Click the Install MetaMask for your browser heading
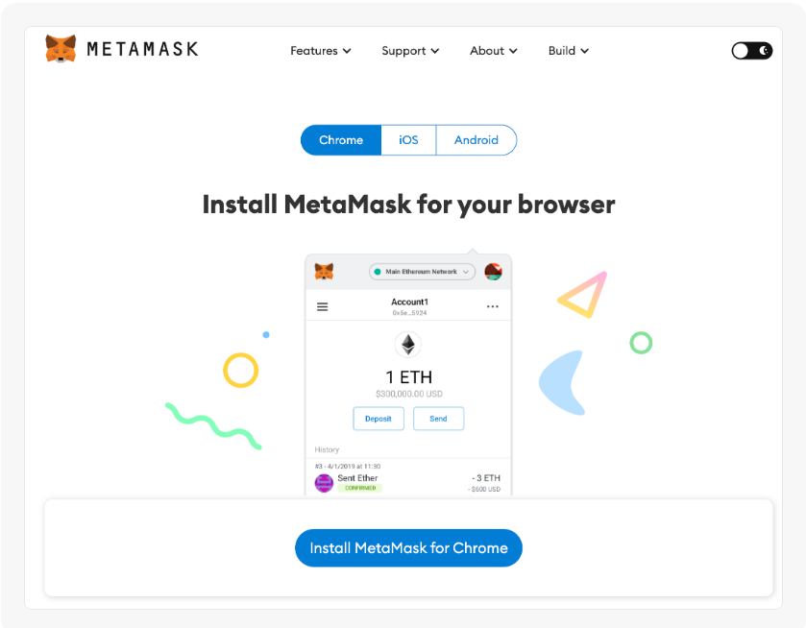 click(x=408, y=205)
